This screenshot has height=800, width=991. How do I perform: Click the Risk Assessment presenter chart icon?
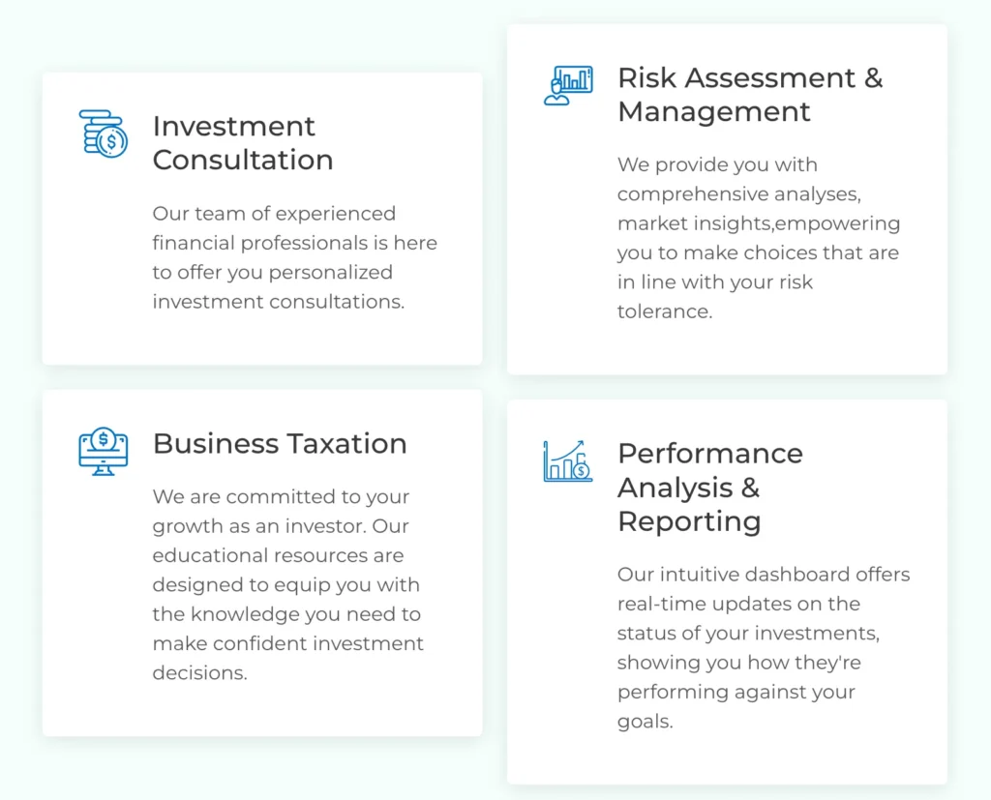[x=568, y=85]
